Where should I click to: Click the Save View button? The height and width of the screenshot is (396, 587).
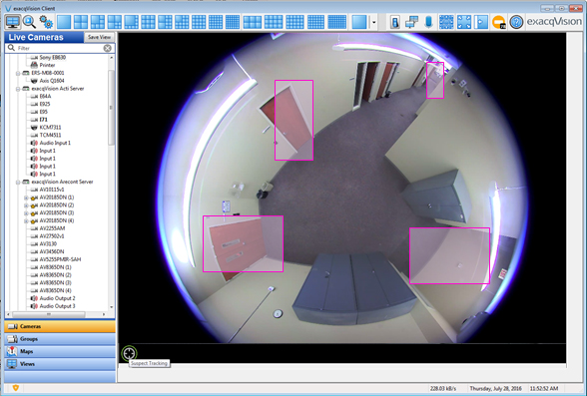99,37
